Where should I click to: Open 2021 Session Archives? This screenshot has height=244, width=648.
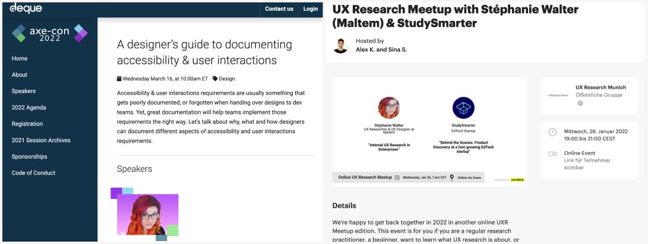pyautogui.click(x=41, y=140)
